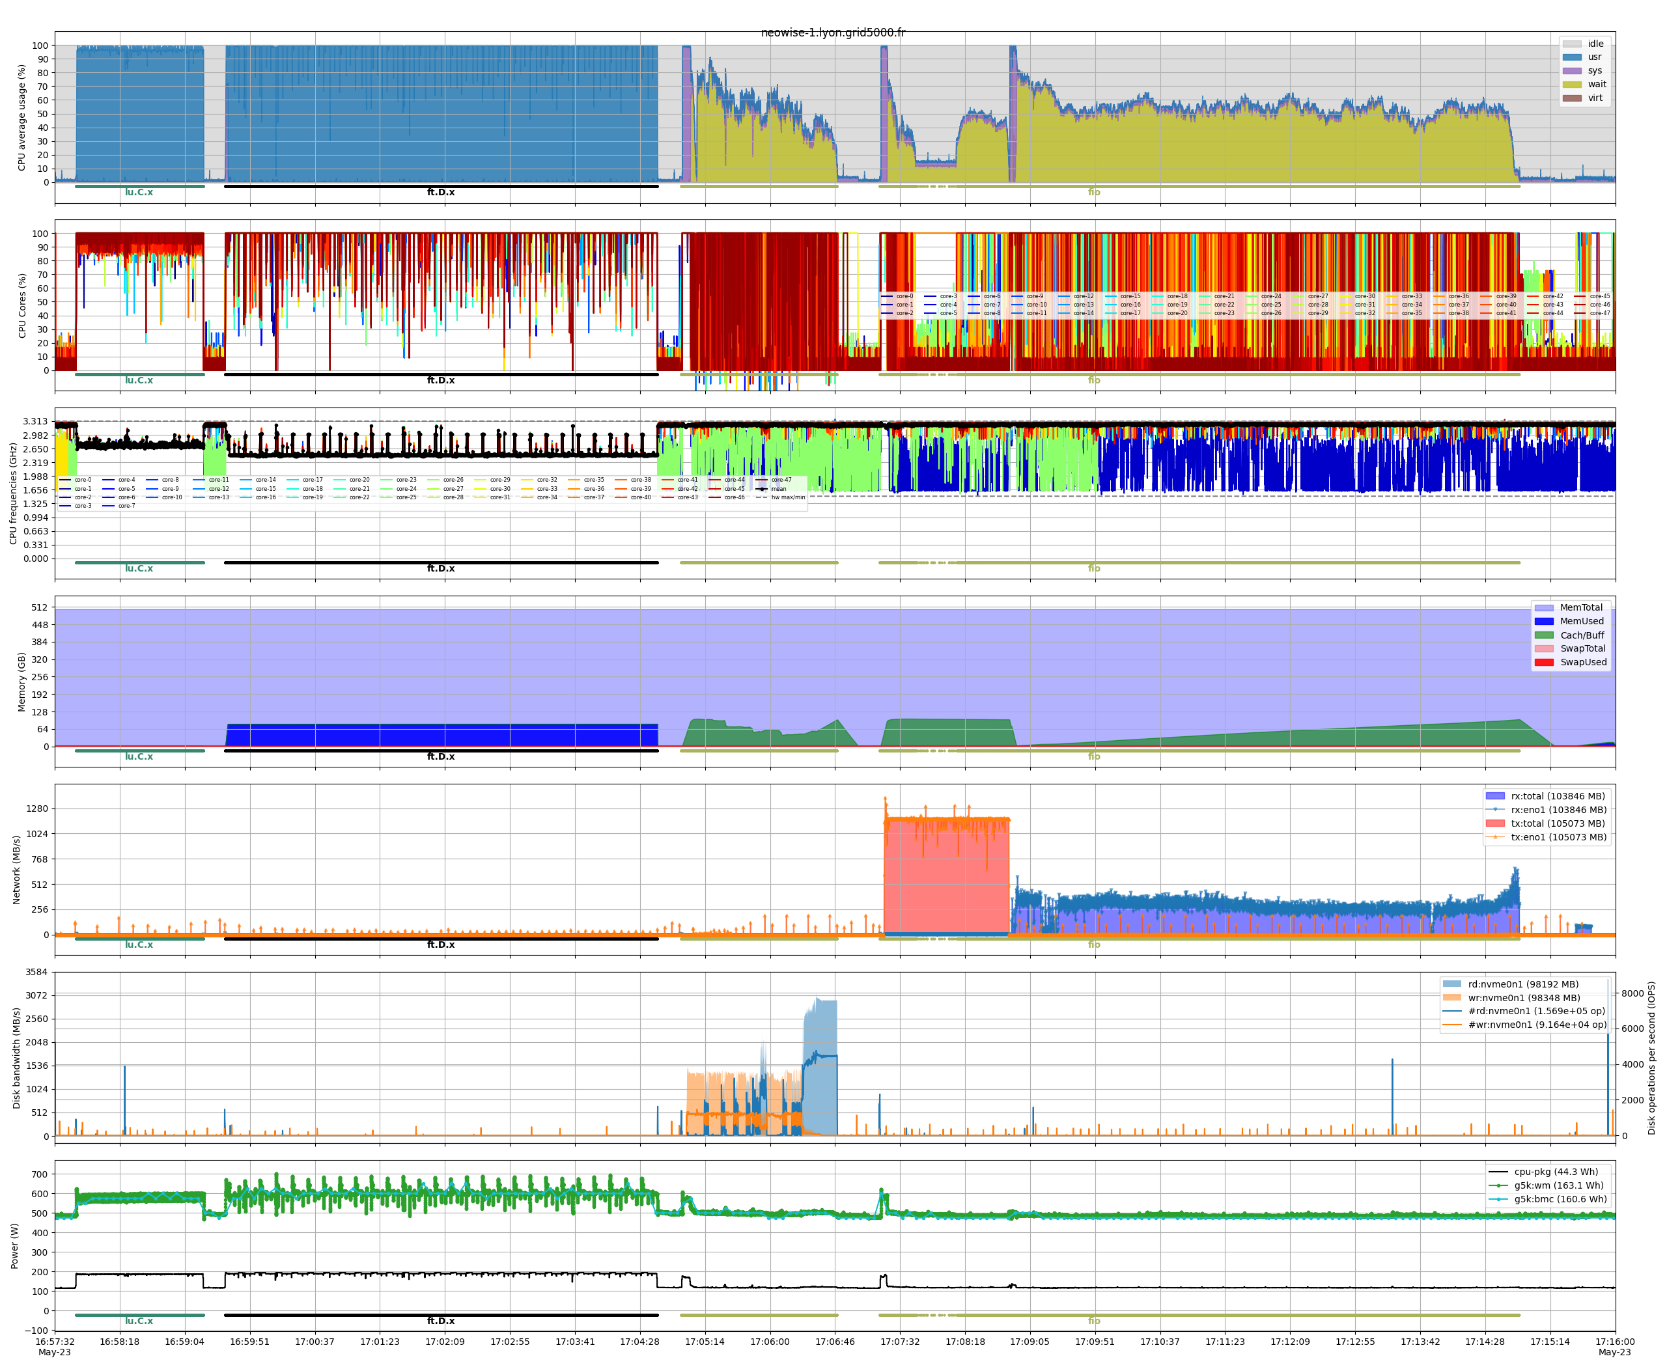The height and width of the screenshot is (1367, 1667).
Task: Click the ft.D.x marker in CPU average usage chart
Action: click(440, 192)
